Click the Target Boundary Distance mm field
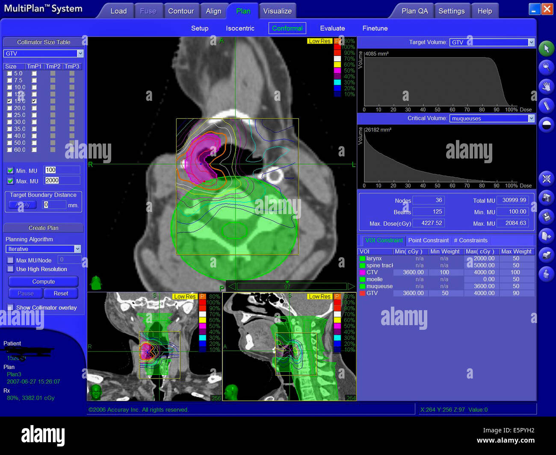 pyautogui.click(x=54, y=205)
